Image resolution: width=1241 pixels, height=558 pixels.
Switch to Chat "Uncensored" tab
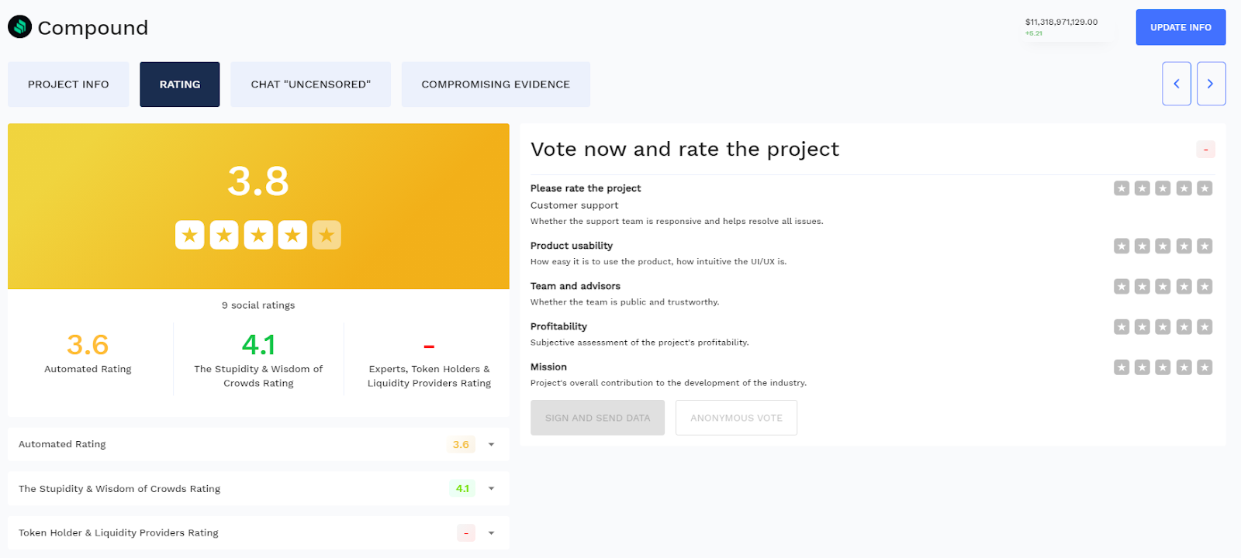[x=311, y=84]
